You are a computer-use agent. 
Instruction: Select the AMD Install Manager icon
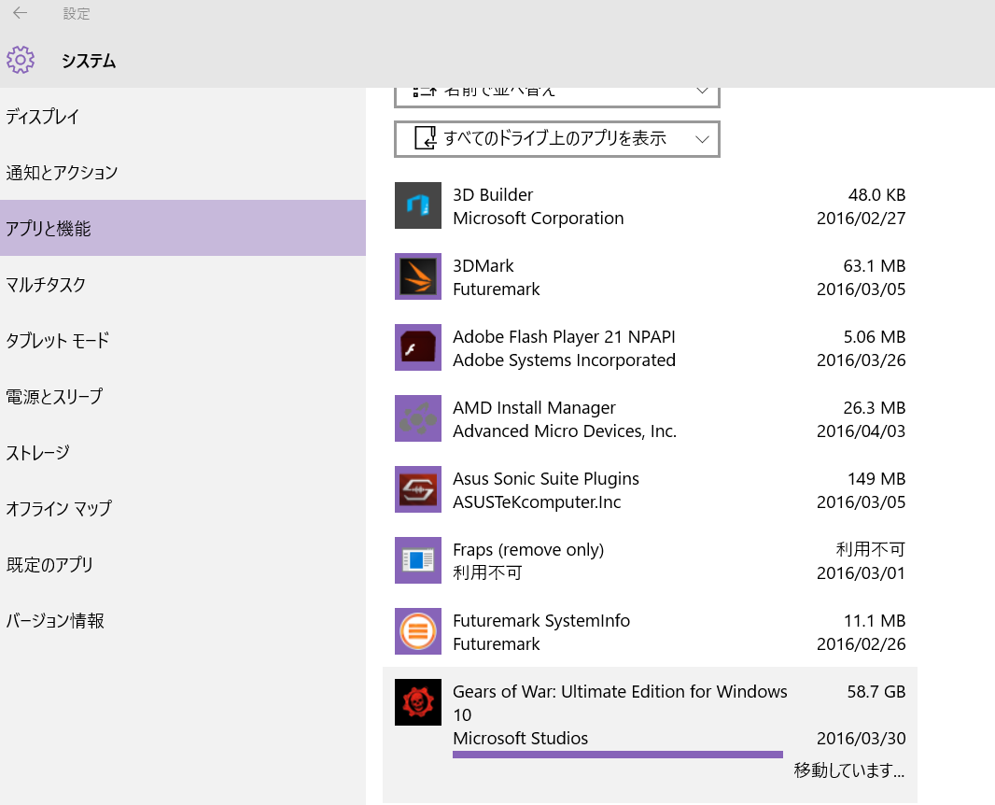(417, 419)
